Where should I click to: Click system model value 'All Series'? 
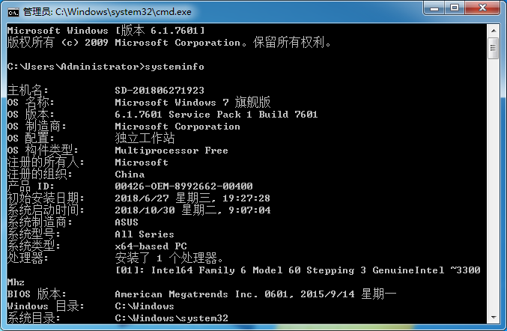[x=145, y=234]
